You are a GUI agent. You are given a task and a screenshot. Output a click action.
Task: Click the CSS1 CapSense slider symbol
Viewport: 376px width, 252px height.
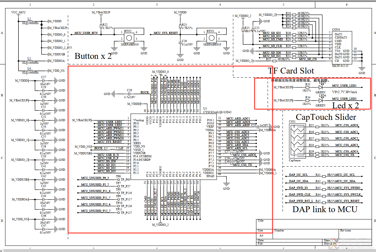[x=298, y=141]
